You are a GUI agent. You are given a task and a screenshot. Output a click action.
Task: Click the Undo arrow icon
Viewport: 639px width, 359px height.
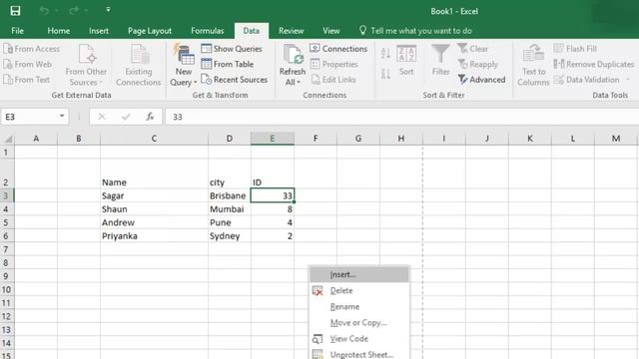(44, 11)
